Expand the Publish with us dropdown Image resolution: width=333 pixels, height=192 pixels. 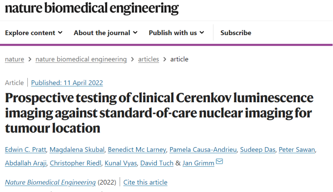176,33
